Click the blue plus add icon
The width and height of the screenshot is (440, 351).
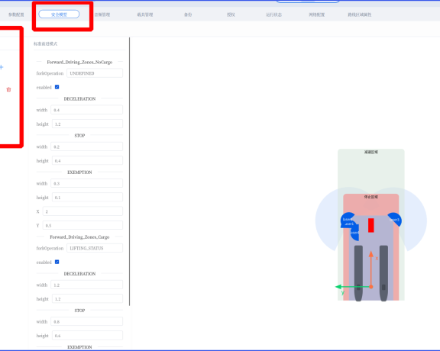[x=2, y=67]
